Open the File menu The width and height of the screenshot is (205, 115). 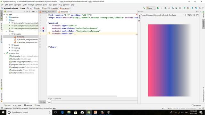pos(2,5)
